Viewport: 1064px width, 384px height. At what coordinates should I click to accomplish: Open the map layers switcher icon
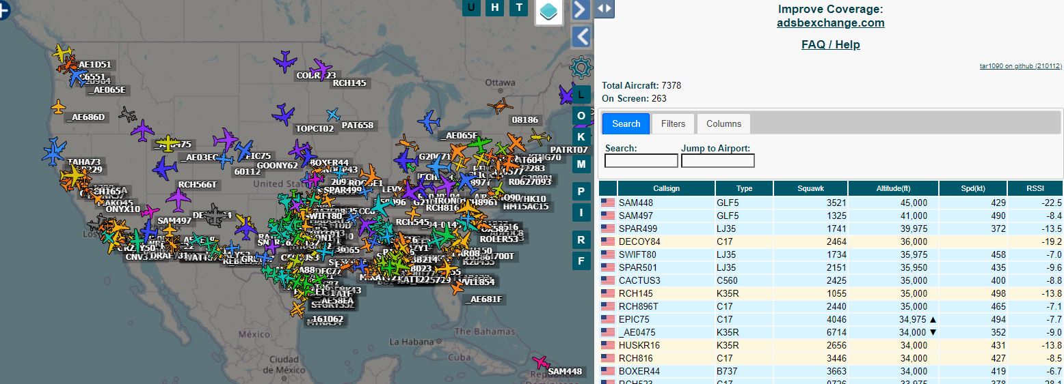pyautogui.click(x=548, y=12)
